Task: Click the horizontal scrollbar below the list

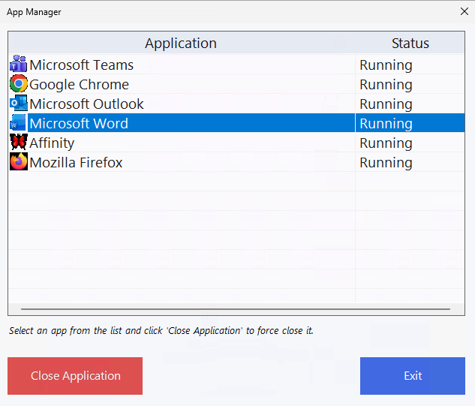Action: [x=236, y=308]
